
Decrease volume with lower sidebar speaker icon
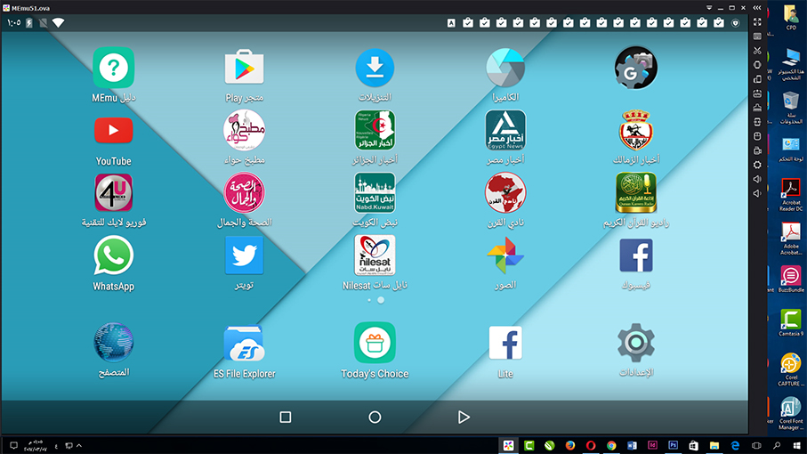click(x=757, y=193)
